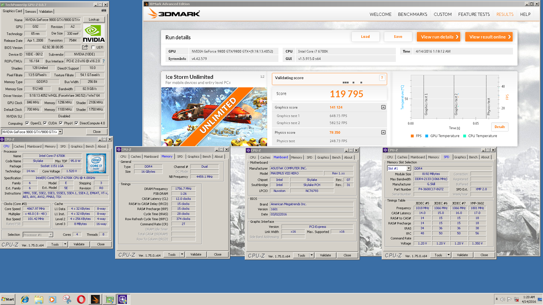
Task: Click the GPU name field in GPU-Z
Action: point(53,20)
